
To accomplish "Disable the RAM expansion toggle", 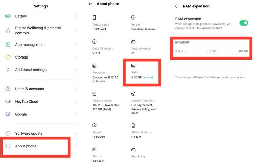I will click(x=244, y=23).
